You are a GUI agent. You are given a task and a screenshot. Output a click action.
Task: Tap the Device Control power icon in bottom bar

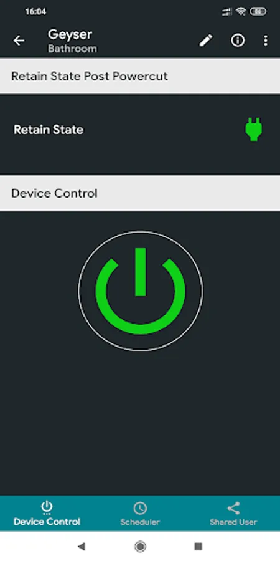coord(47,507)
